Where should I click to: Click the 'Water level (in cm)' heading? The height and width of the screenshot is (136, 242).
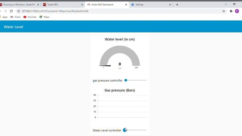[x=120, y=39]
